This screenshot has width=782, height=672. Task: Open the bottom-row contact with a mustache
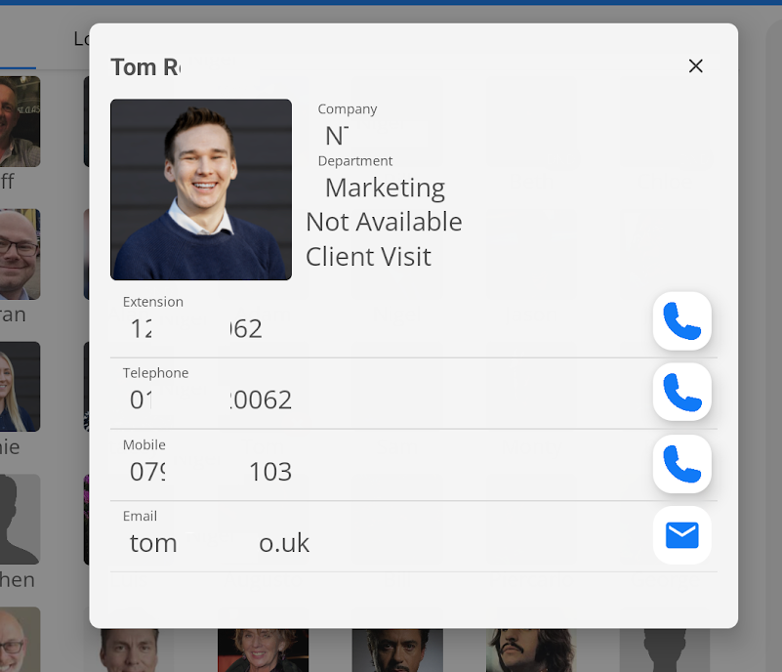(x=530, y=650)
